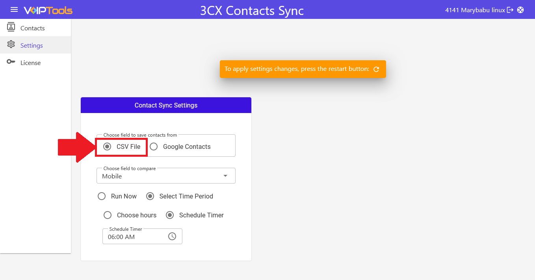The height and width of the screenshot is (280, 535).
Task: Click the logout icon in the header
Action: 510,9
